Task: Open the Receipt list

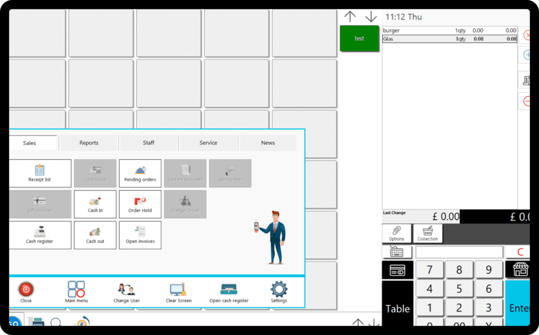Action: (x=40, y=174)
